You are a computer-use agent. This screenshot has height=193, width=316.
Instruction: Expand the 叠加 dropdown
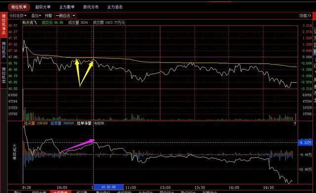click(36, 15)
